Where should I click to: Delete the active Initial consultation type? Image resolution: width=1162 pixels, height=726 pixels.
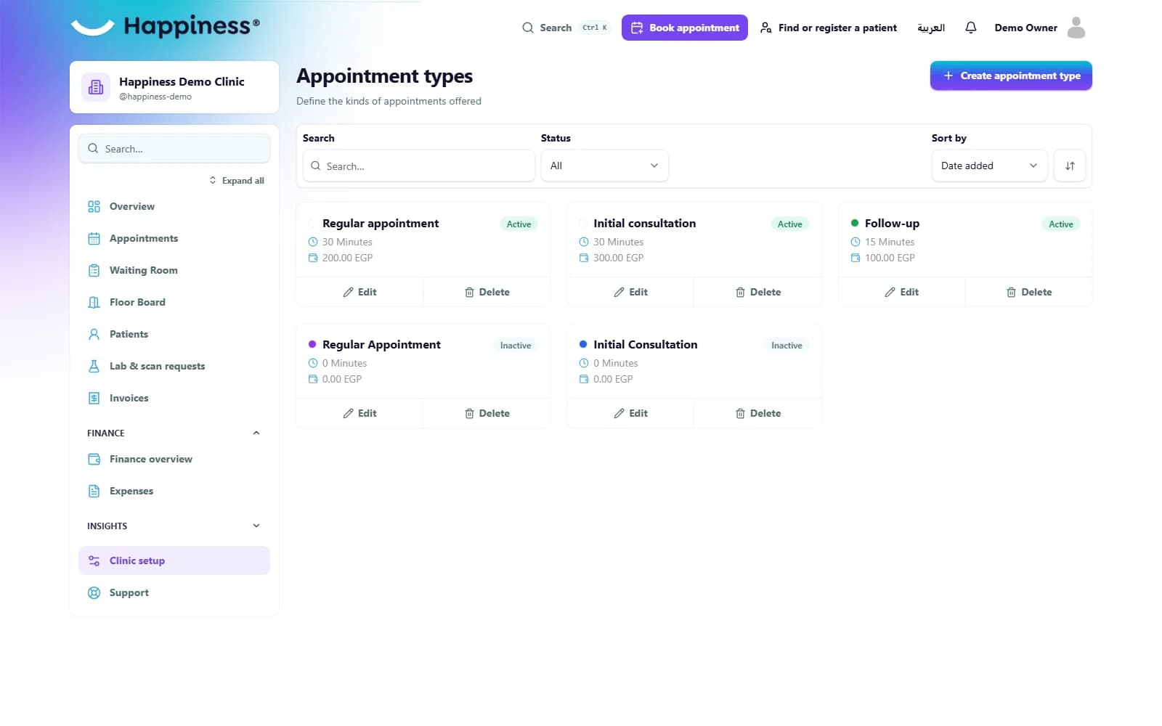tap(758, 292)
